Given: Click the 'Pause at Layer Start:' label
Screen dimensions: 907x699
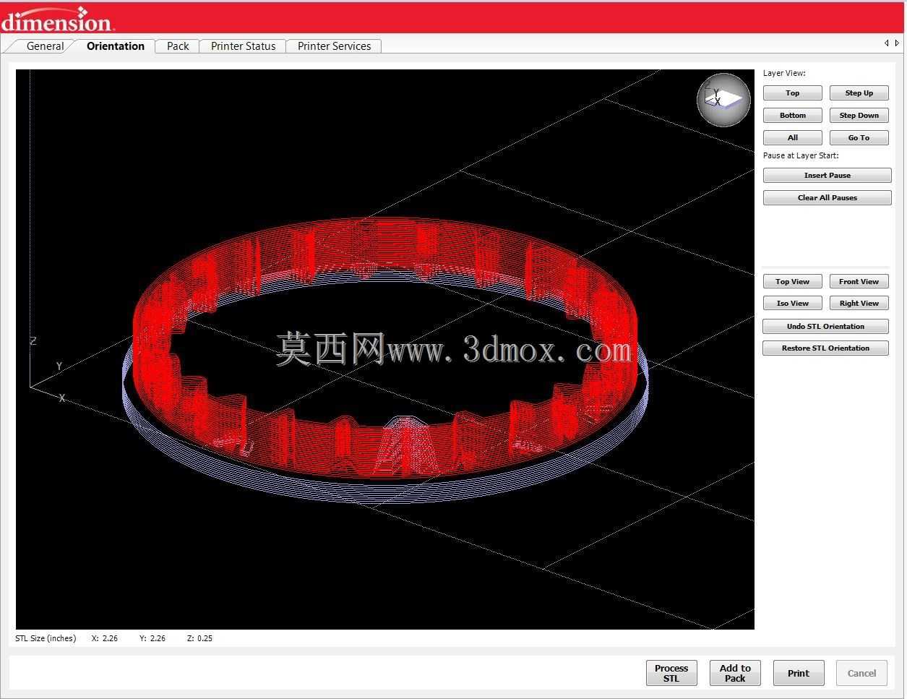Looking at the screenshot, I should coord(801,155).
